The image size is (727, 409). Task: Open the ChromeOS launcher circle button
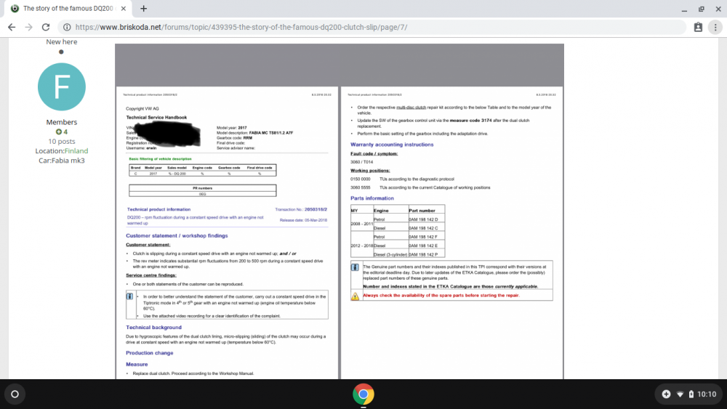[15, 394]
